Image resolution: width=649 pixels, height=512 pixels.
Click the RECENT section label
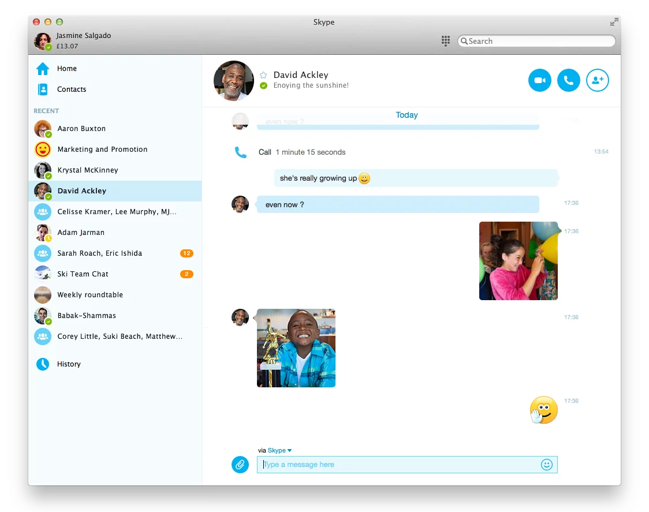coord(46,111)
